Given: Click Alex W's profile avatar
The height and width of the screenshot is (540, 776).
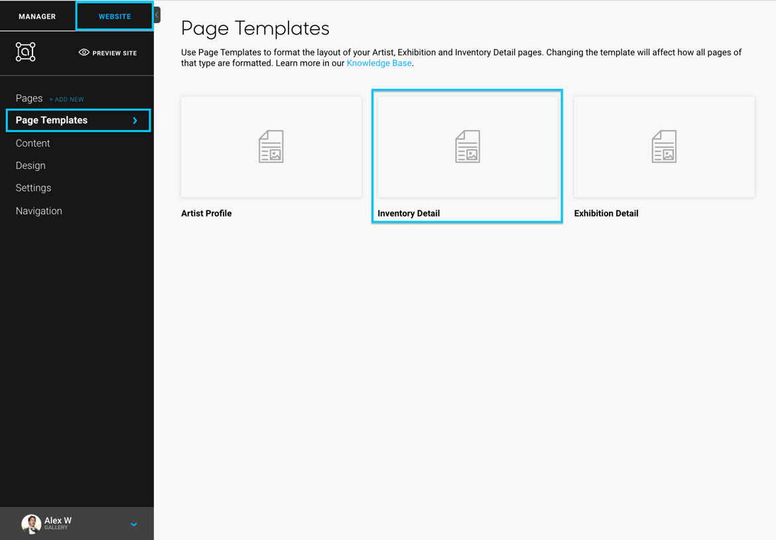Looking at the screenshot, I should pos(31,523).
